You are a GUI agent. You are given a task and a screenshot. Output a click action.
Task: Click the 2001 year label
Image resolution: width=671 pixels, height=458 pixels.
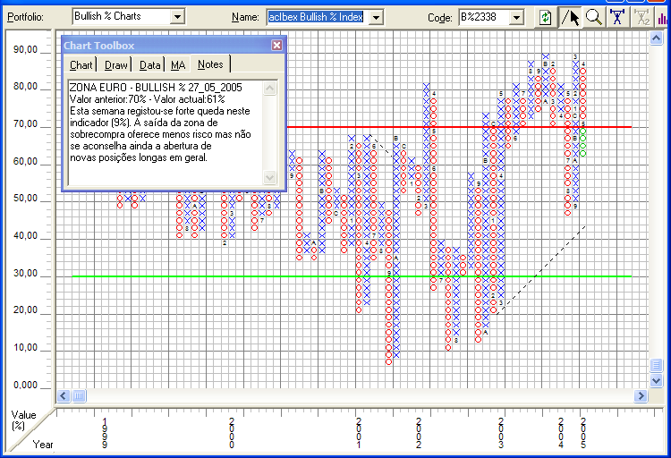[359, 433]
